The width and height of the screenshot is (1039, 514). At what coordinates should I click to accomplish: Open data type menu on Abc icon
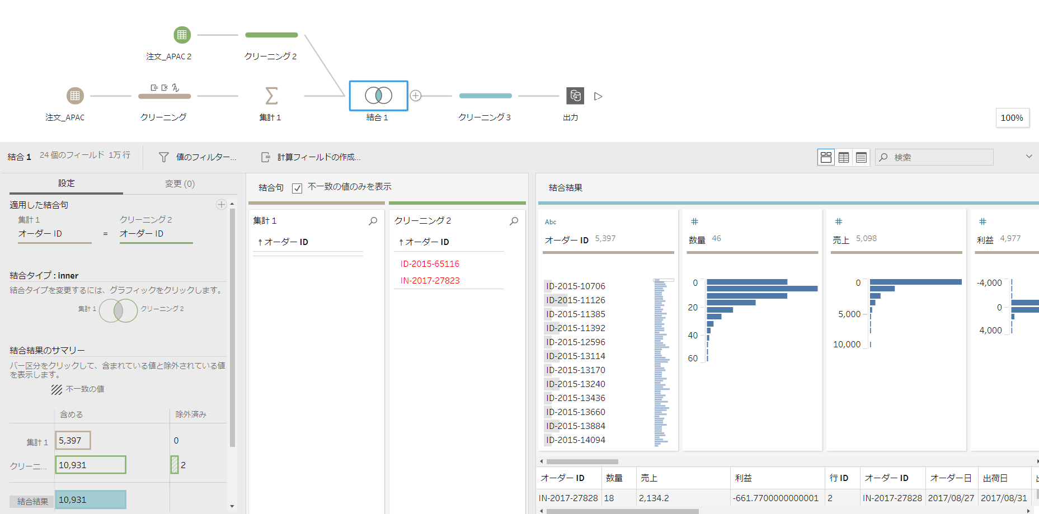click(x=550, y=221)
